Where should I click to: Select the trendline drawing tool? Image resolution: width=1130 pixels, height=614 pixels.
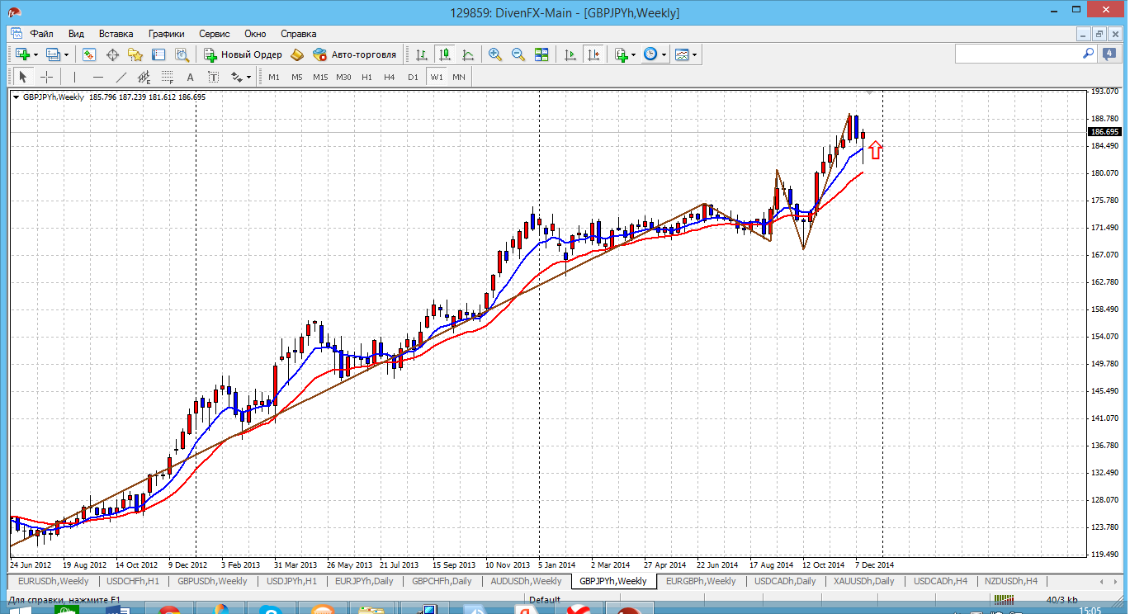121,77
